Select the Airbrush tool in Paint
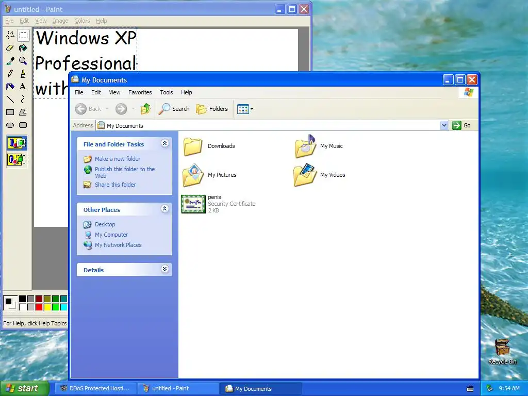Screen dimensions: 528x396 pyautogui.click(x=10, y=86)
